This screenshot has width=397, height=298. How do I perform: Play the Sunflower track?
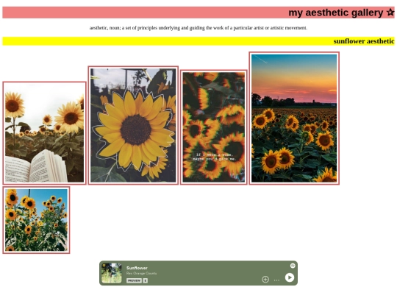(x=290, y=277)
